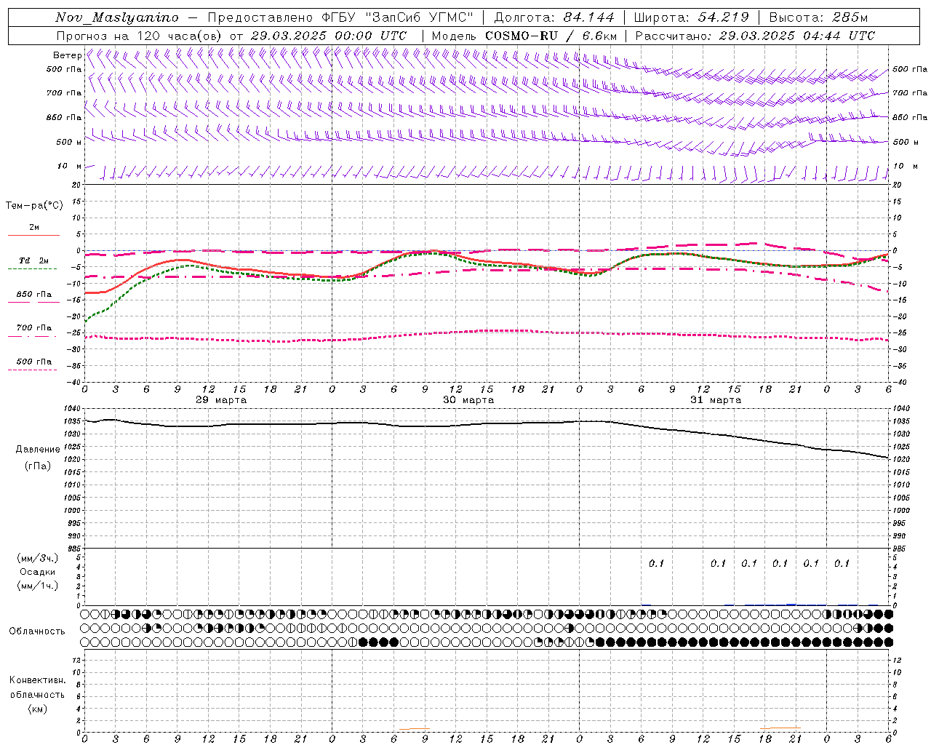This screenshot has height=745, width=931.
Task: Click the "30 марта" date label
Action: (468, 400)
